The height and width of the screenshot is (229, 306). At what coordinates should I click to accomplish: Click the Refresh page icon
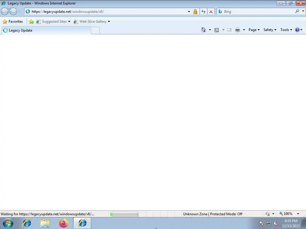(x=204, y=12)
